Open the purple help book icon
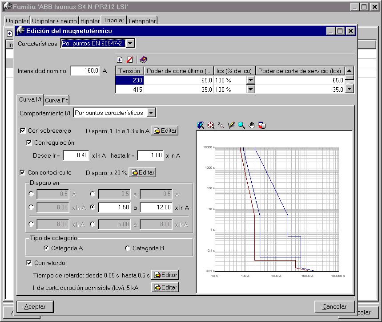 tap(144, 60)
